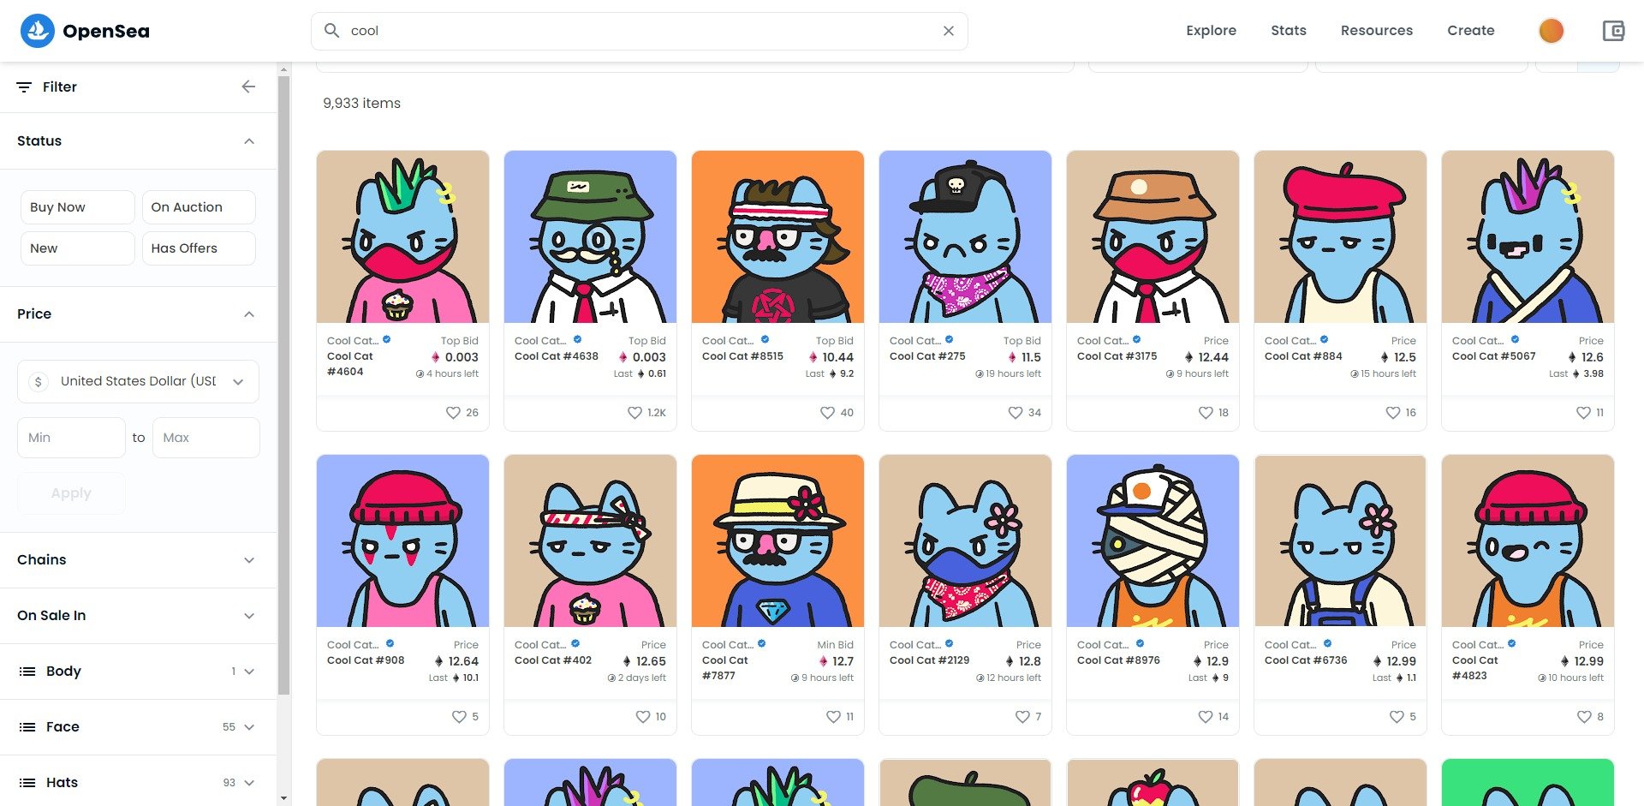Click the Hats list icon
The height and width of the screenshot is (806, 1644).
(x=27, y=783)
